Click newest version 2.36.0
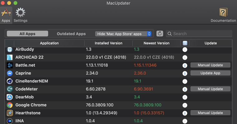237x124 pixels. click(140, 73)
